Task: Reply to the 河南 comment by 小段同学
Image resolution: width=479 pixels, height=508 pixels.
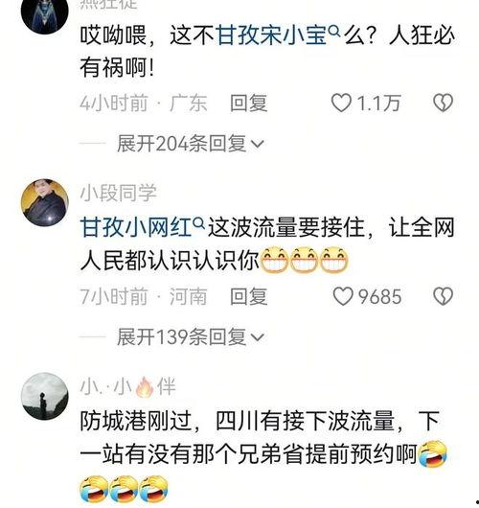Action: pos(249,296)
